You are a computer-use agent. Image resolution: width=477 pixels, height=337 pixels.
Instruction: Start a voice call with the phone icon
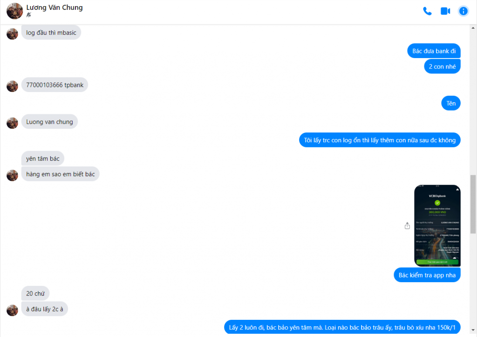point(427,11)
